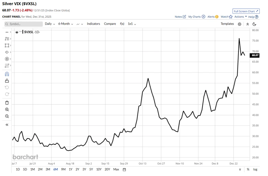Zoom out with the magnifier minus
The width and height of the screenshot is (268, 176).
(x=7, y=116)
